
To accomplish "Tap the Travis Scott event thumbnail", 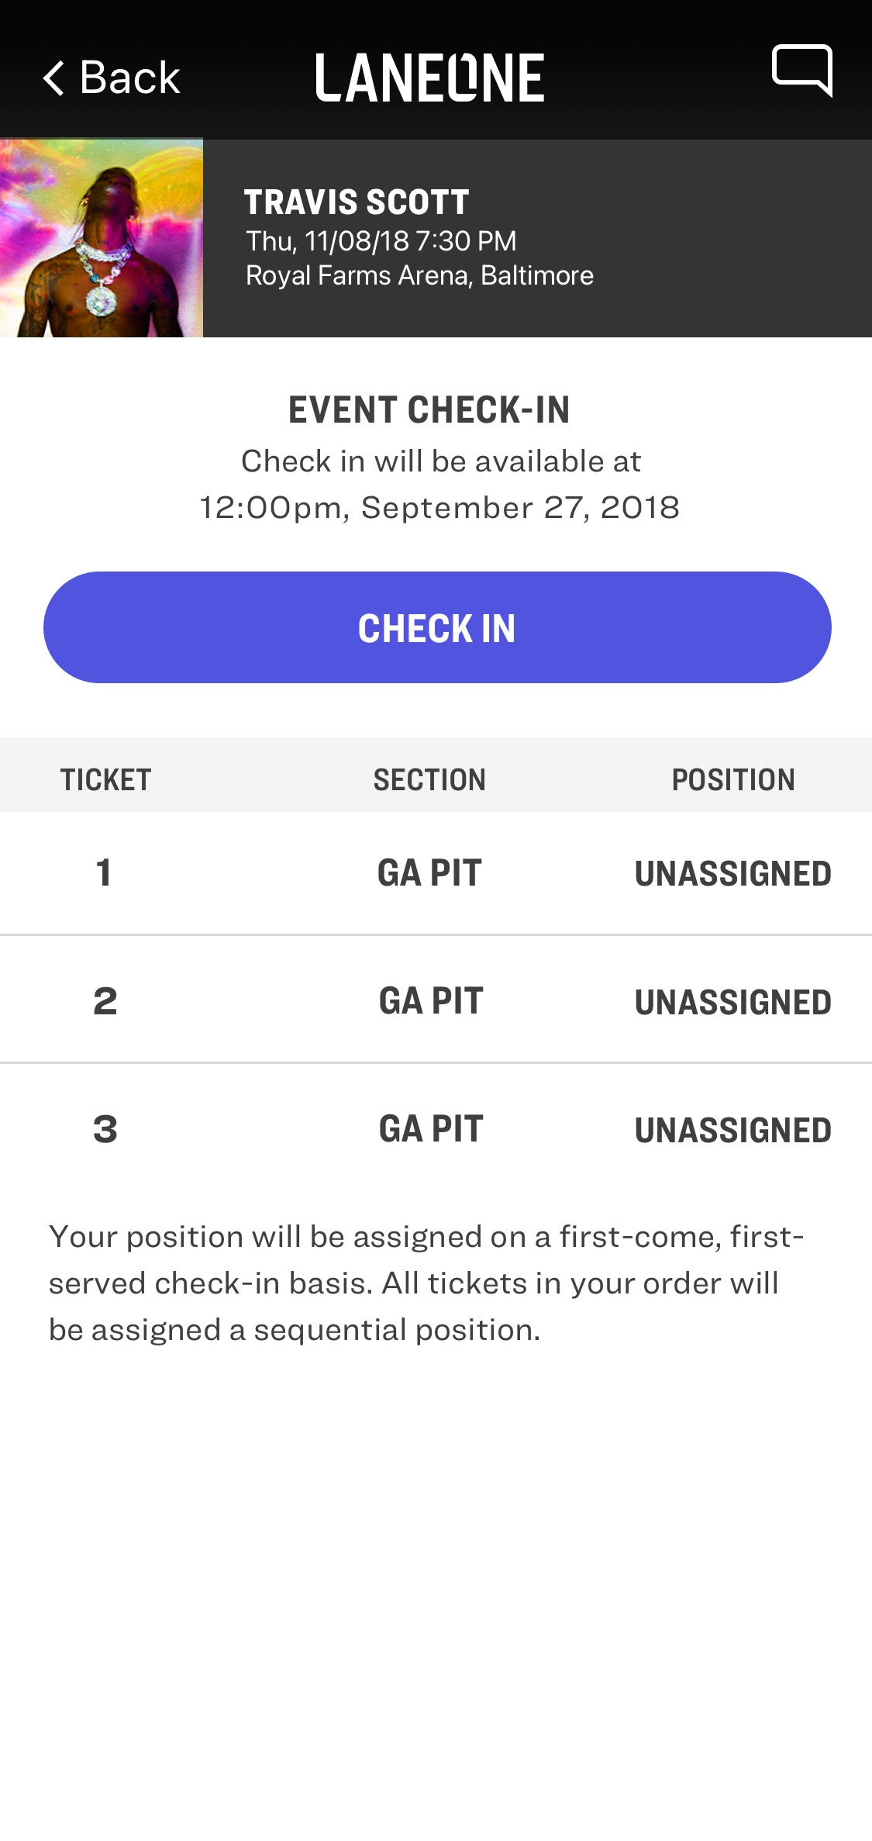I will [x=102, y=238].
